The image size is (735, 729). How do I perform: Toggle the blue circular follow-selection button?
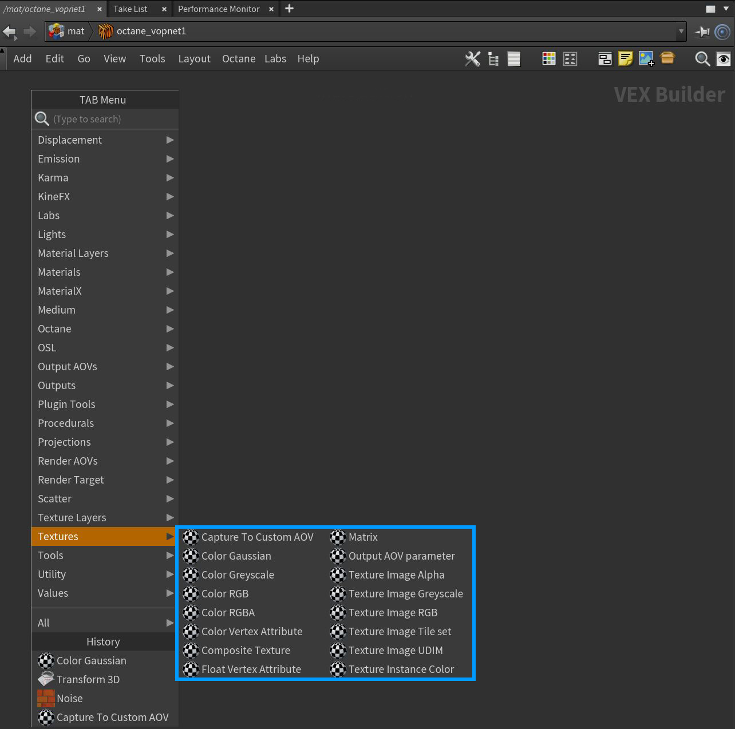pyautogui.click(x=723, y=32)
